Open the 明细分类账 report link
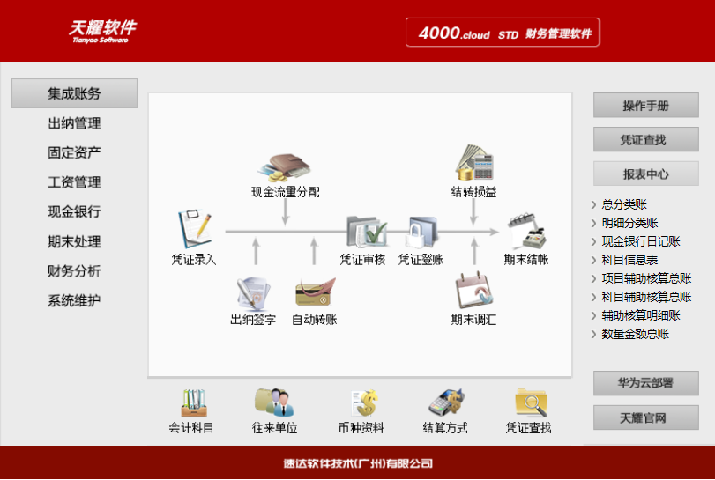This screenshot has height=480, width=715. (x=629, y=223)
